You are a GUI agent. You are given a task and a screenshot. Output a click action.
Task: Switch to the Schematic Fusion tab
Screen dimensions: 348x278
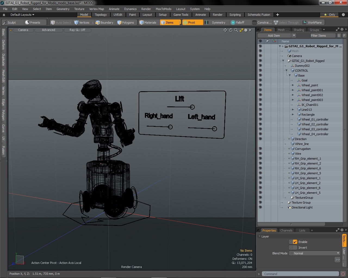pos(259,15)
